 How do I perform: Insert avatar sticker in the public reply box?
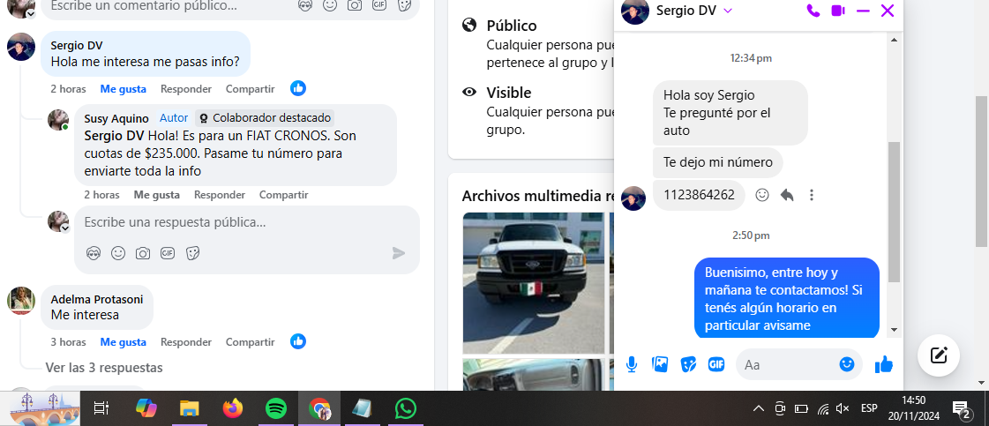tap(94, 253)
